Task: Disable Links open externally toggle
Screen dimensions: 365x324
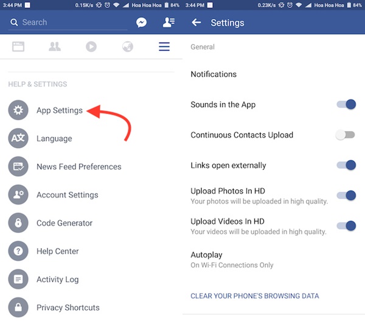Action: (x=346, y=165)
